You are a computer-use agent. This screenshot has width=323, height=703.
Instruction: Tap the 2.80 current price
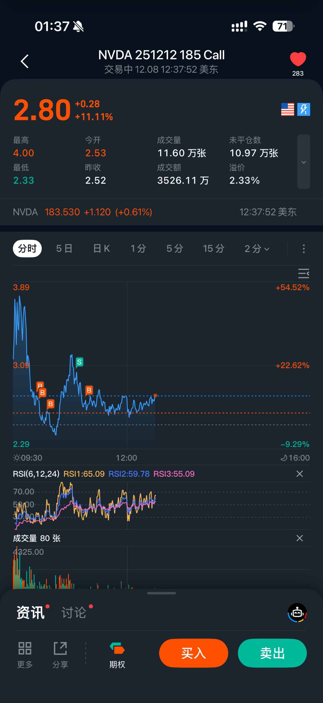(x=42, y=110)
